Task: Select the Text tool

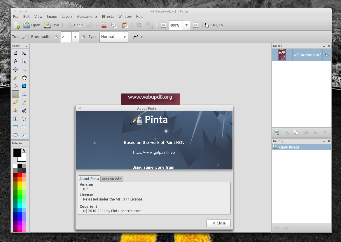Action: point(15,118)
